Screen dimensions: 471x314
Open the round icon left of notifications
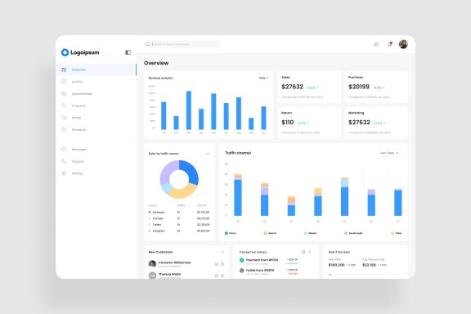376,44
